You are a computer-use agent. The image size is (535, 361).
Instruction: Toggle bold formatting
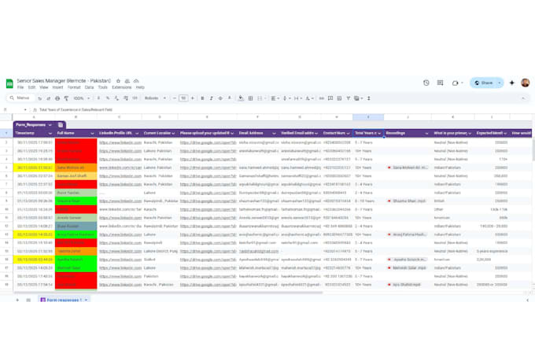pos(202,98)
